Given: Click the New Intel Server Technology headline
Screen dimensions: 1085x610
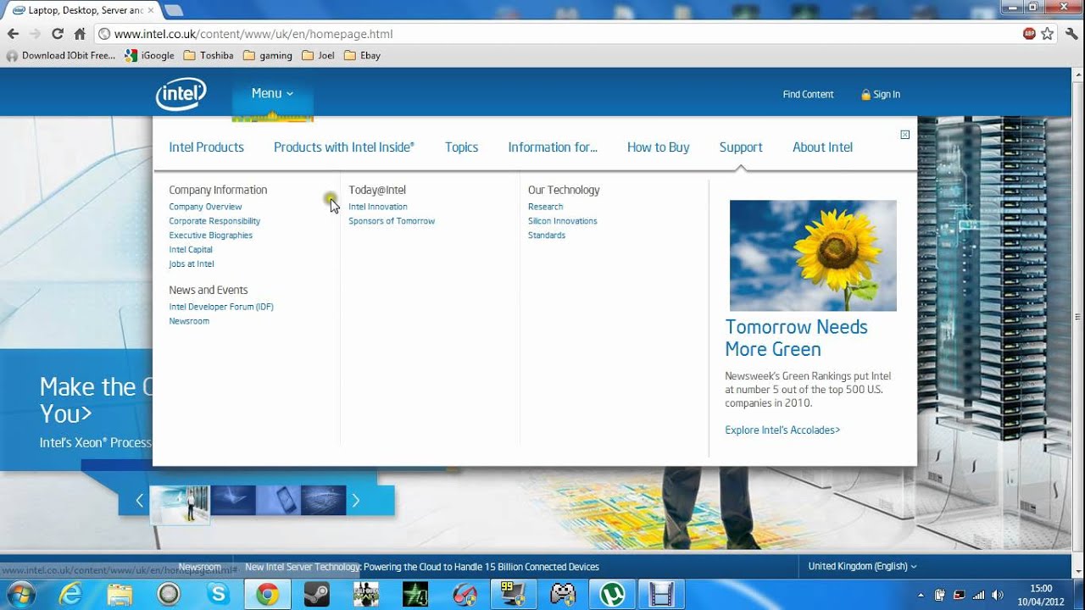Looking at the screenshot, I should click(x=422, y=567).
